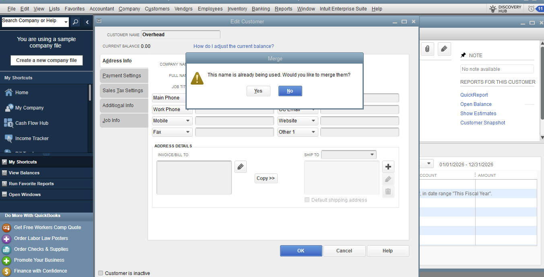Click Finance with Confidence icon
Screen dimensions: 544x277
pos(6,271)
